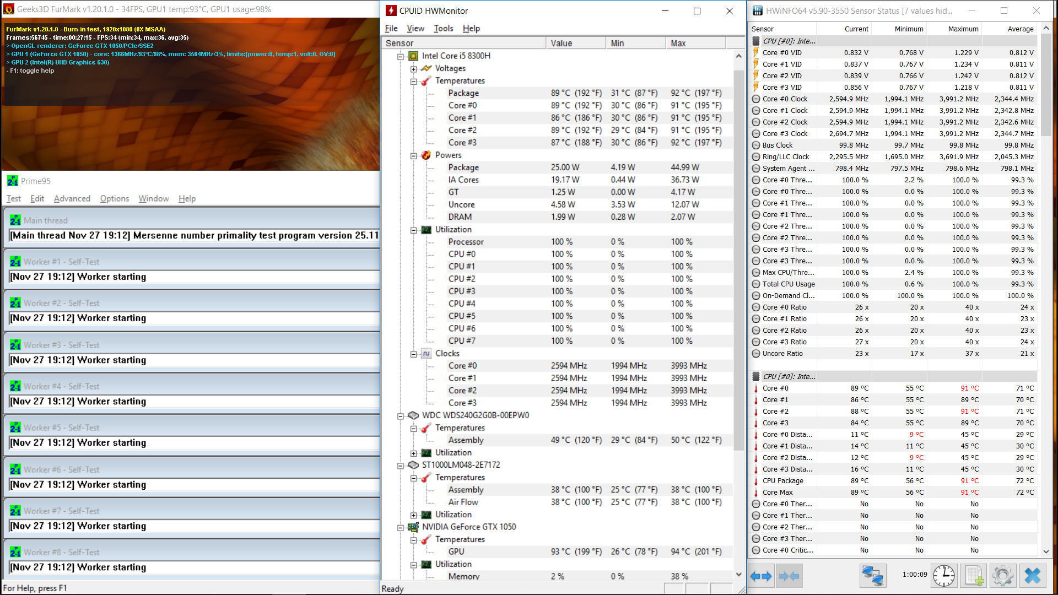
Task: Open the Advanced menu in Prime95
Action: click(x=72, y=198)
